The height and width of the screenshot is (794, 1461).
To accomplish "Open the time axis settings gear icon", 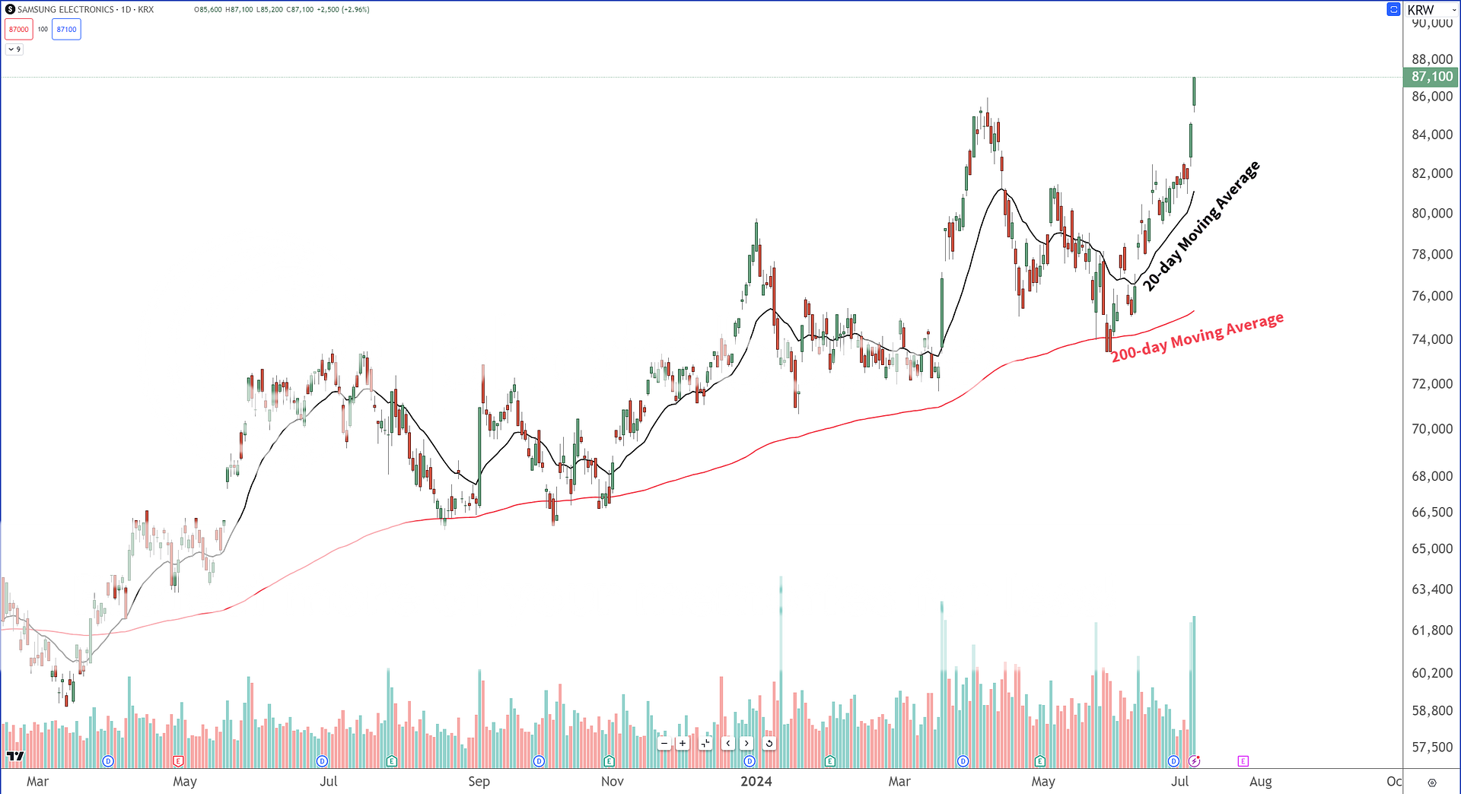I will 1431,782.
